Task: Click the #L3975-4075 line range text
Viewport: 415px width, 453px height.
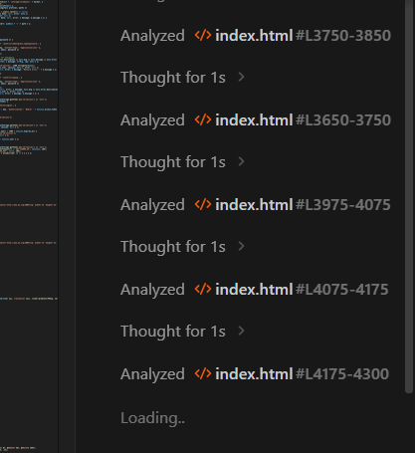Action: pos(343,205)
